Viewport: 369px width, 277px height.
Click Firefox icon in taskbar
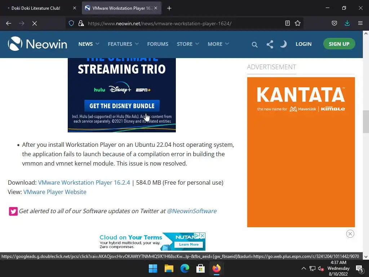[217, 268]
